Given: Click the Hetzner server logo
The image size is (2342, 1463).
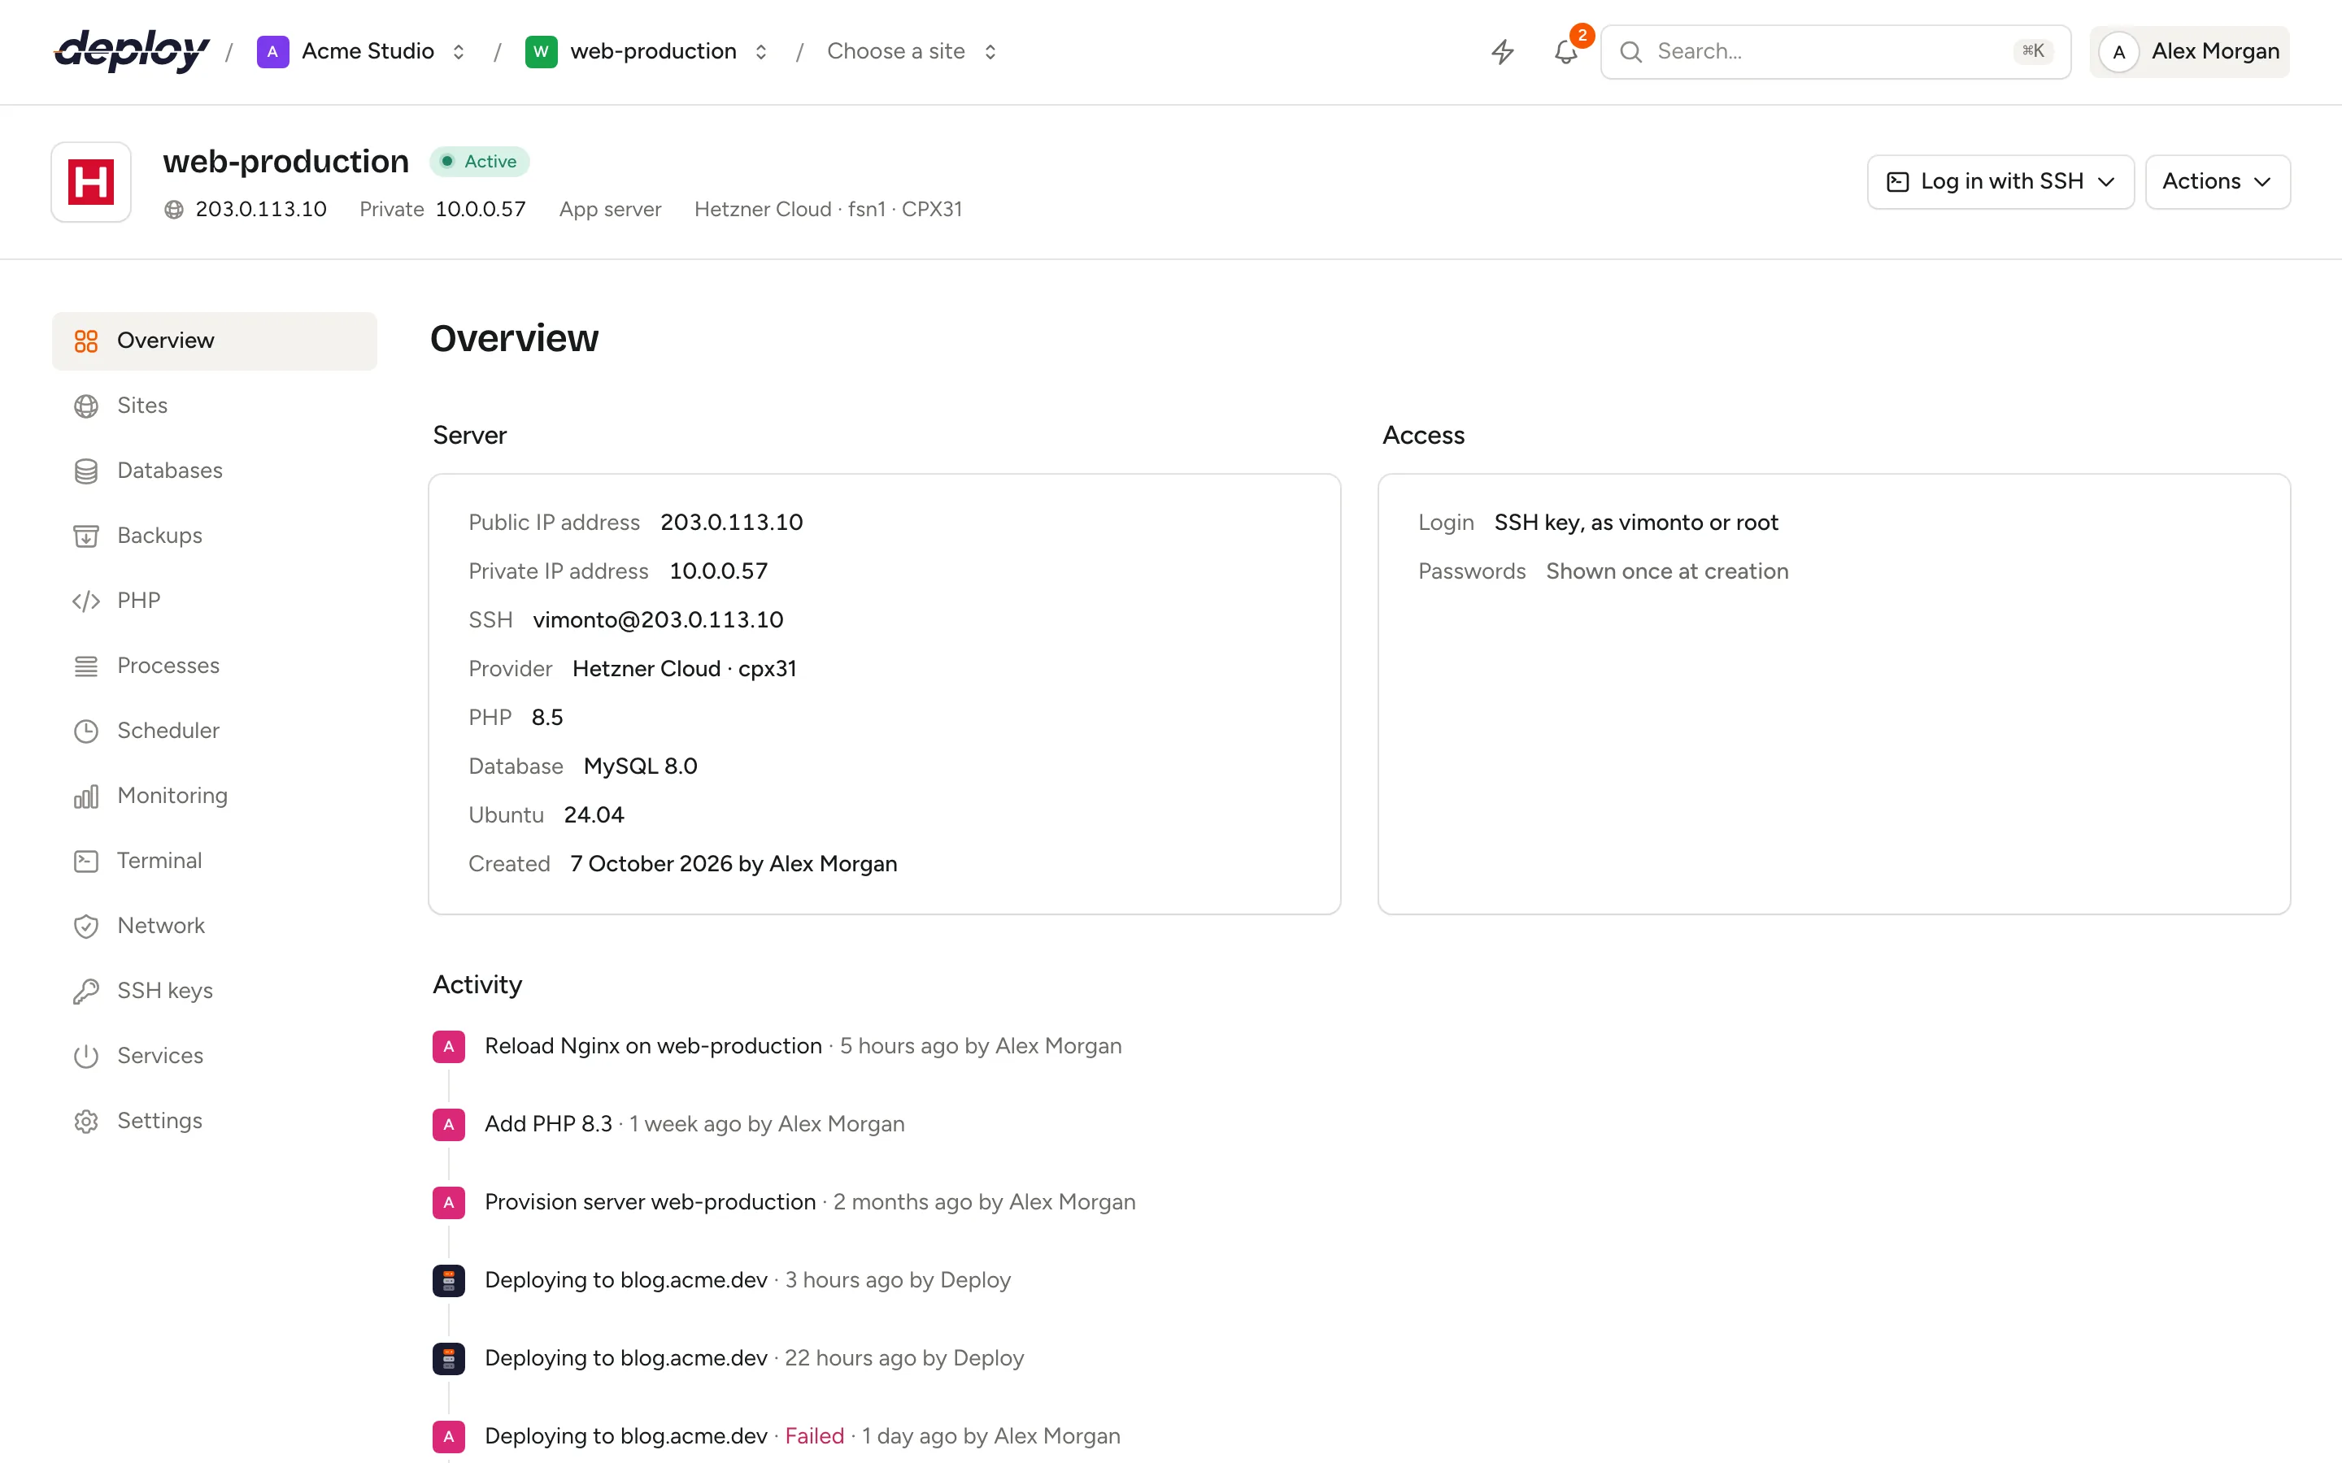Looking at the screenshot, I should pos(91,182).
